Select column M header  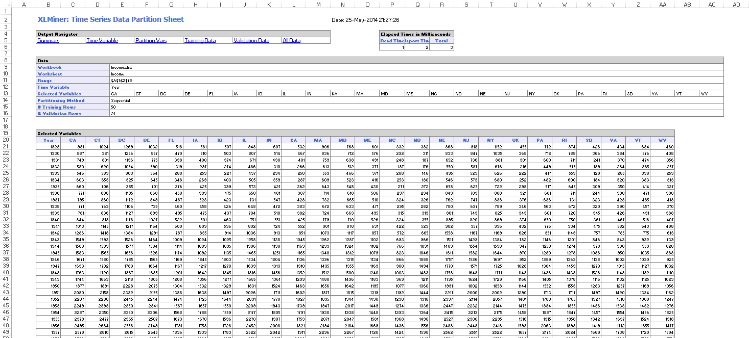pyautogui.click(x=318, y=4)
